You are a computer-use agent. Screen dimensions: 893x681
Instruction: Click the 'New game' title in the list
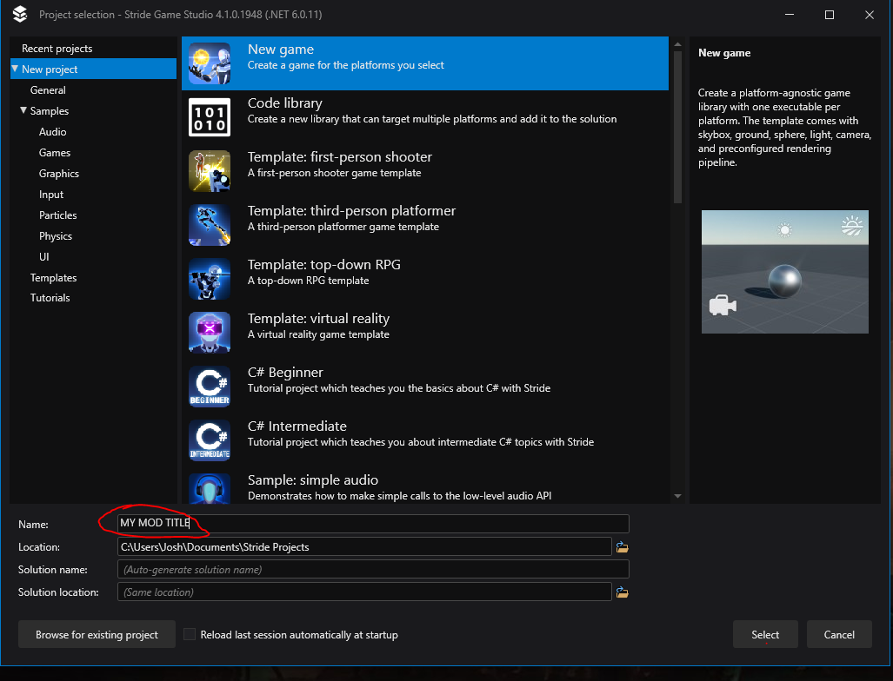coord(281,50)
